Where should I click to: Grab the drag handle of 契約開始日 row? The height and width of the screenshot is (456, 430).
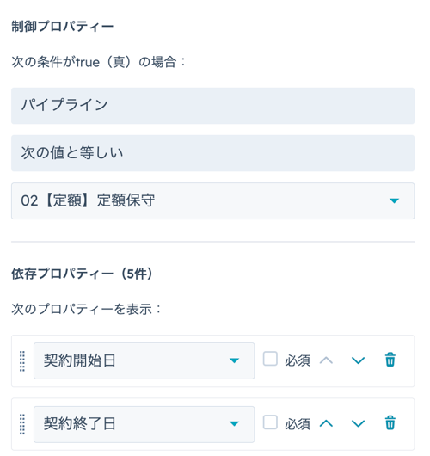(22, 360)
